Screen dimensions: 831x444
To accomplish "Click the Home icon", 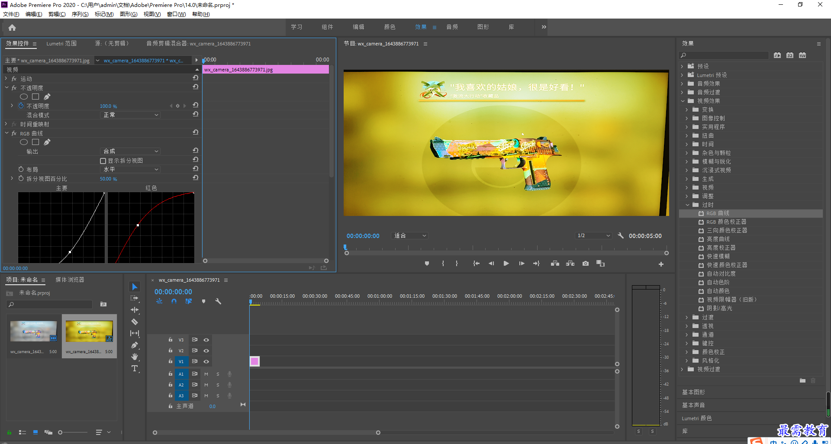I will pyautogui.click(x=12, y=27).
